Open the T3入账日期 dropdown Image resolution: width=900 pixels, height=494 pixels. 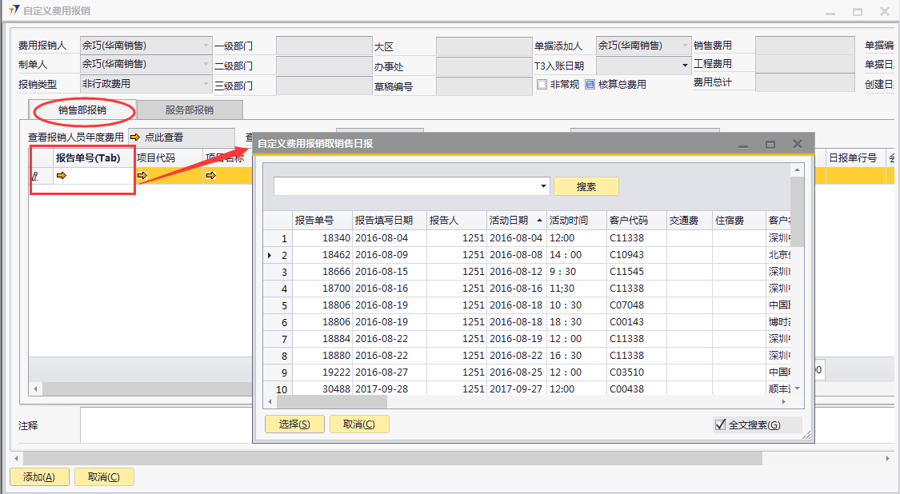click(685, 66)
